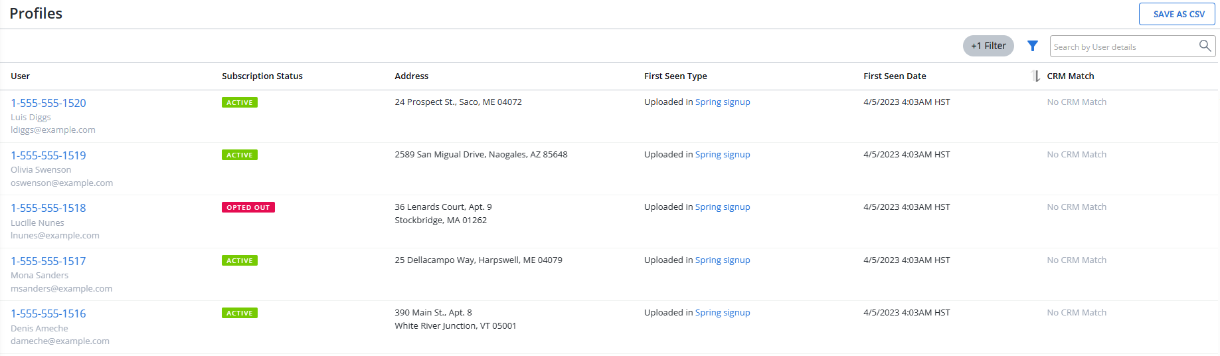Open profile 1-555-555-1520
The width and height of the screenshot is (1220, 356).
(x=48, y=103)
